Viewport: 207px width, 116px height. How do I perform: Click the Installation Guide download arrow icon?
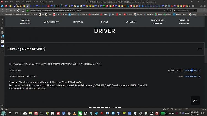point(199,76)
